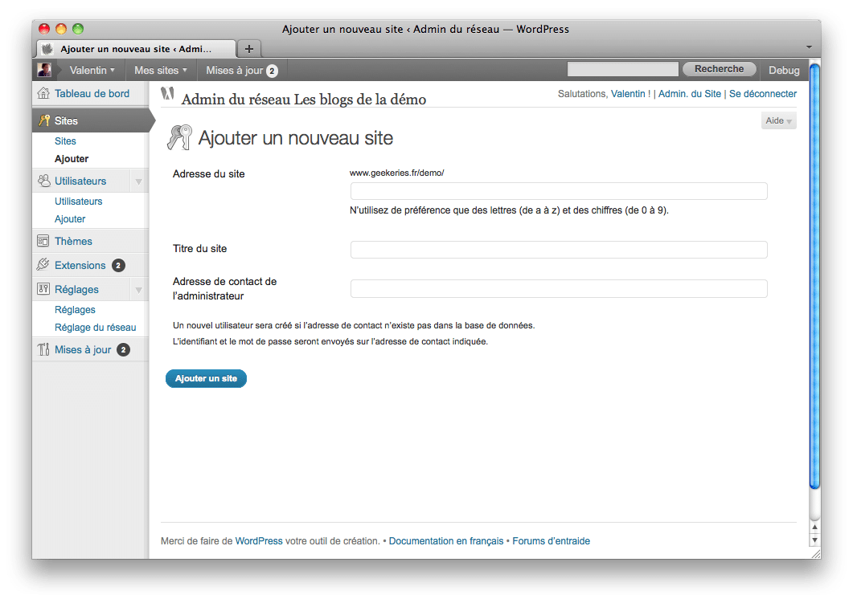The height and width of the screenshot is (603, 853).
Task: Click the window resize grip corner
Action: pyautogui.click(x=815, y=553)
